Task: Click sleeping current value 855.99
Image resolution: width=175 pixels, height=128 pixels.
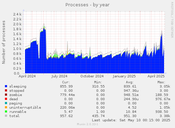Action: [66, 87]
